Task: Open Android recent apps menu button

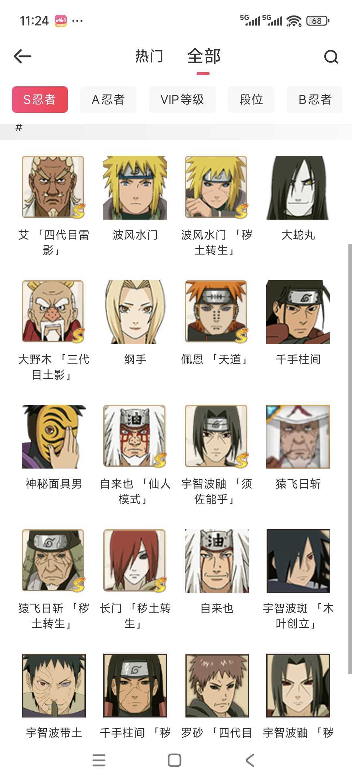Action: pyautogui.click(x=99, y=760)
